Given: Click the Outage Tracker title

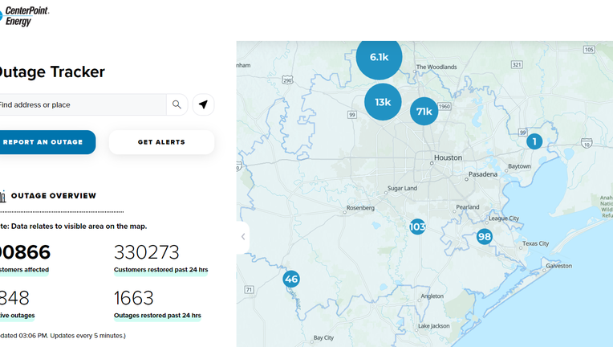Looking at the screenshot, I should [x=51, y=72].
